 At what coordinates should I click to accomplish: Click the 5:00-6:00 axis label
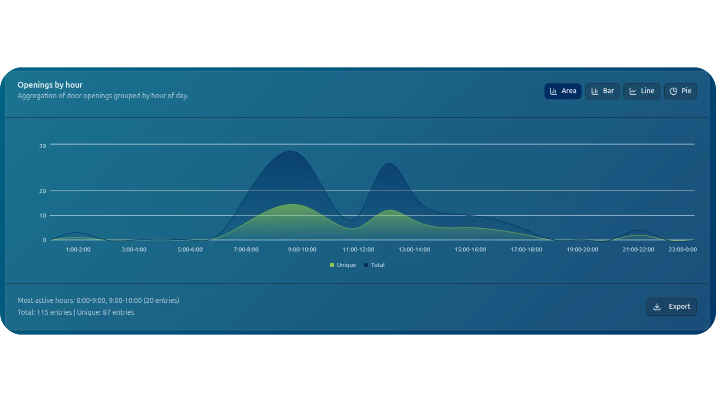click(x=190, y=250)
